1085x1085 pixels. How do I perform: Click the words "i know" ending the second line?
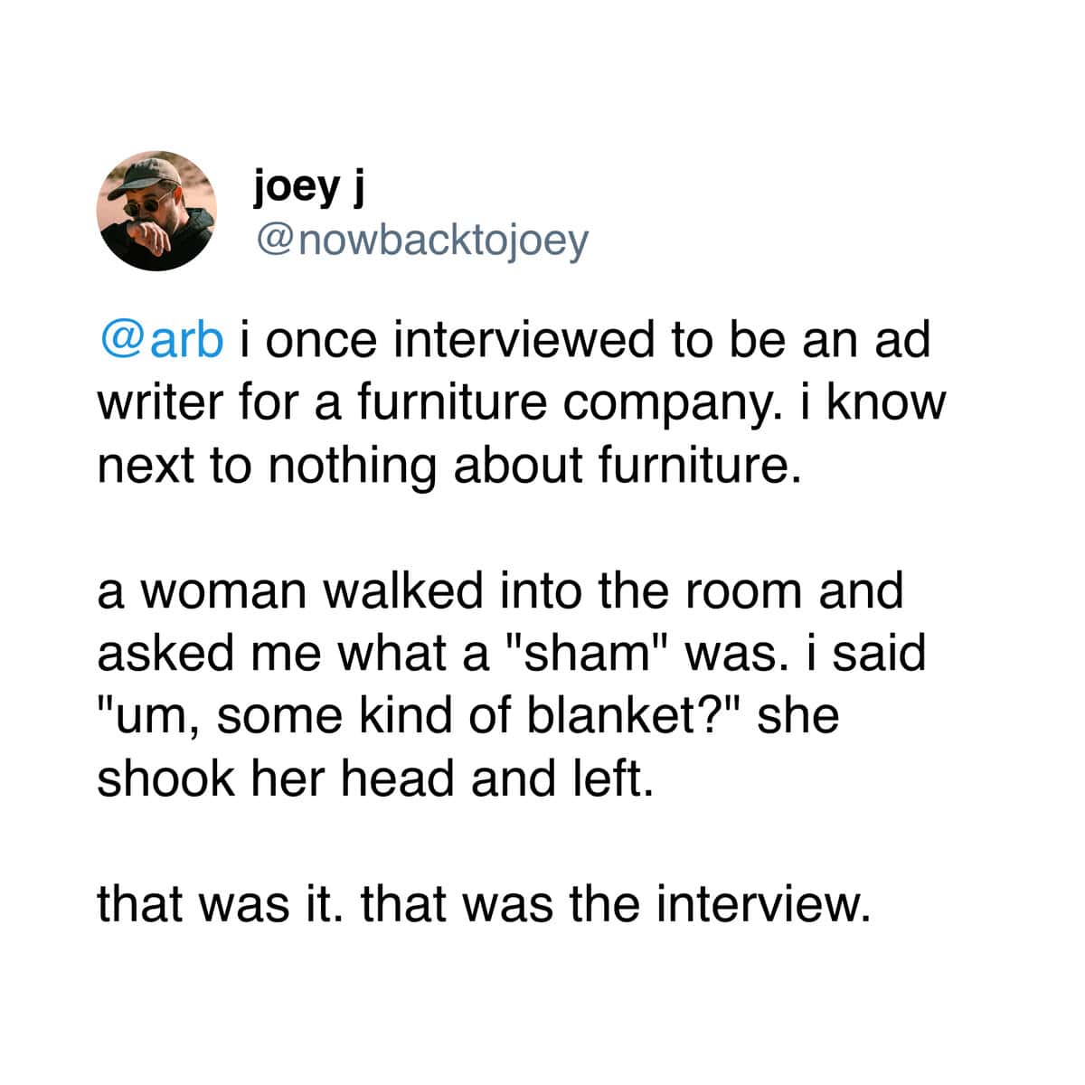tap(872, 402)
